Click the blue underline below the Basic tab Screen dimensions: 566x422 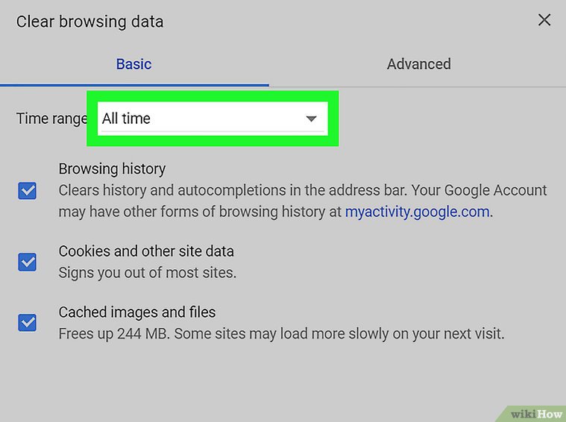tap(134, 85)
